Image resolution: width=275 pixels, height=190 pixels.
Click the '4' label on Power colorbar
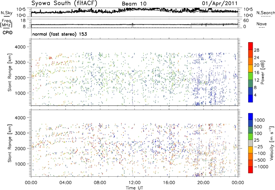[x=255, y=95]
